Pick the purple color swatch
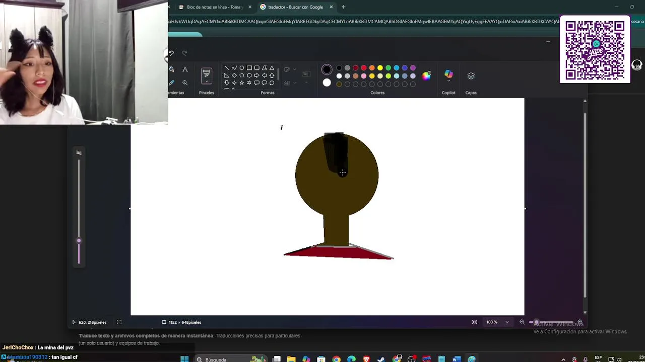 [413, 68]
